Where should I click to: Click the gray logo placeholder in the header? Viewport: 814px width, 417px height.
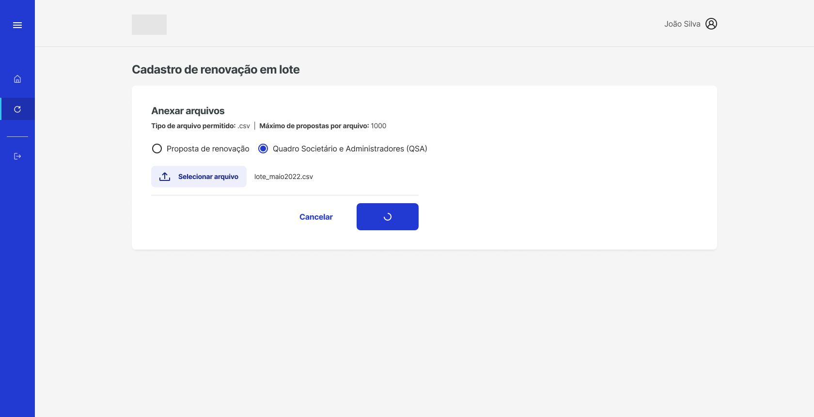pyautogui.click(x=149, y=25)
